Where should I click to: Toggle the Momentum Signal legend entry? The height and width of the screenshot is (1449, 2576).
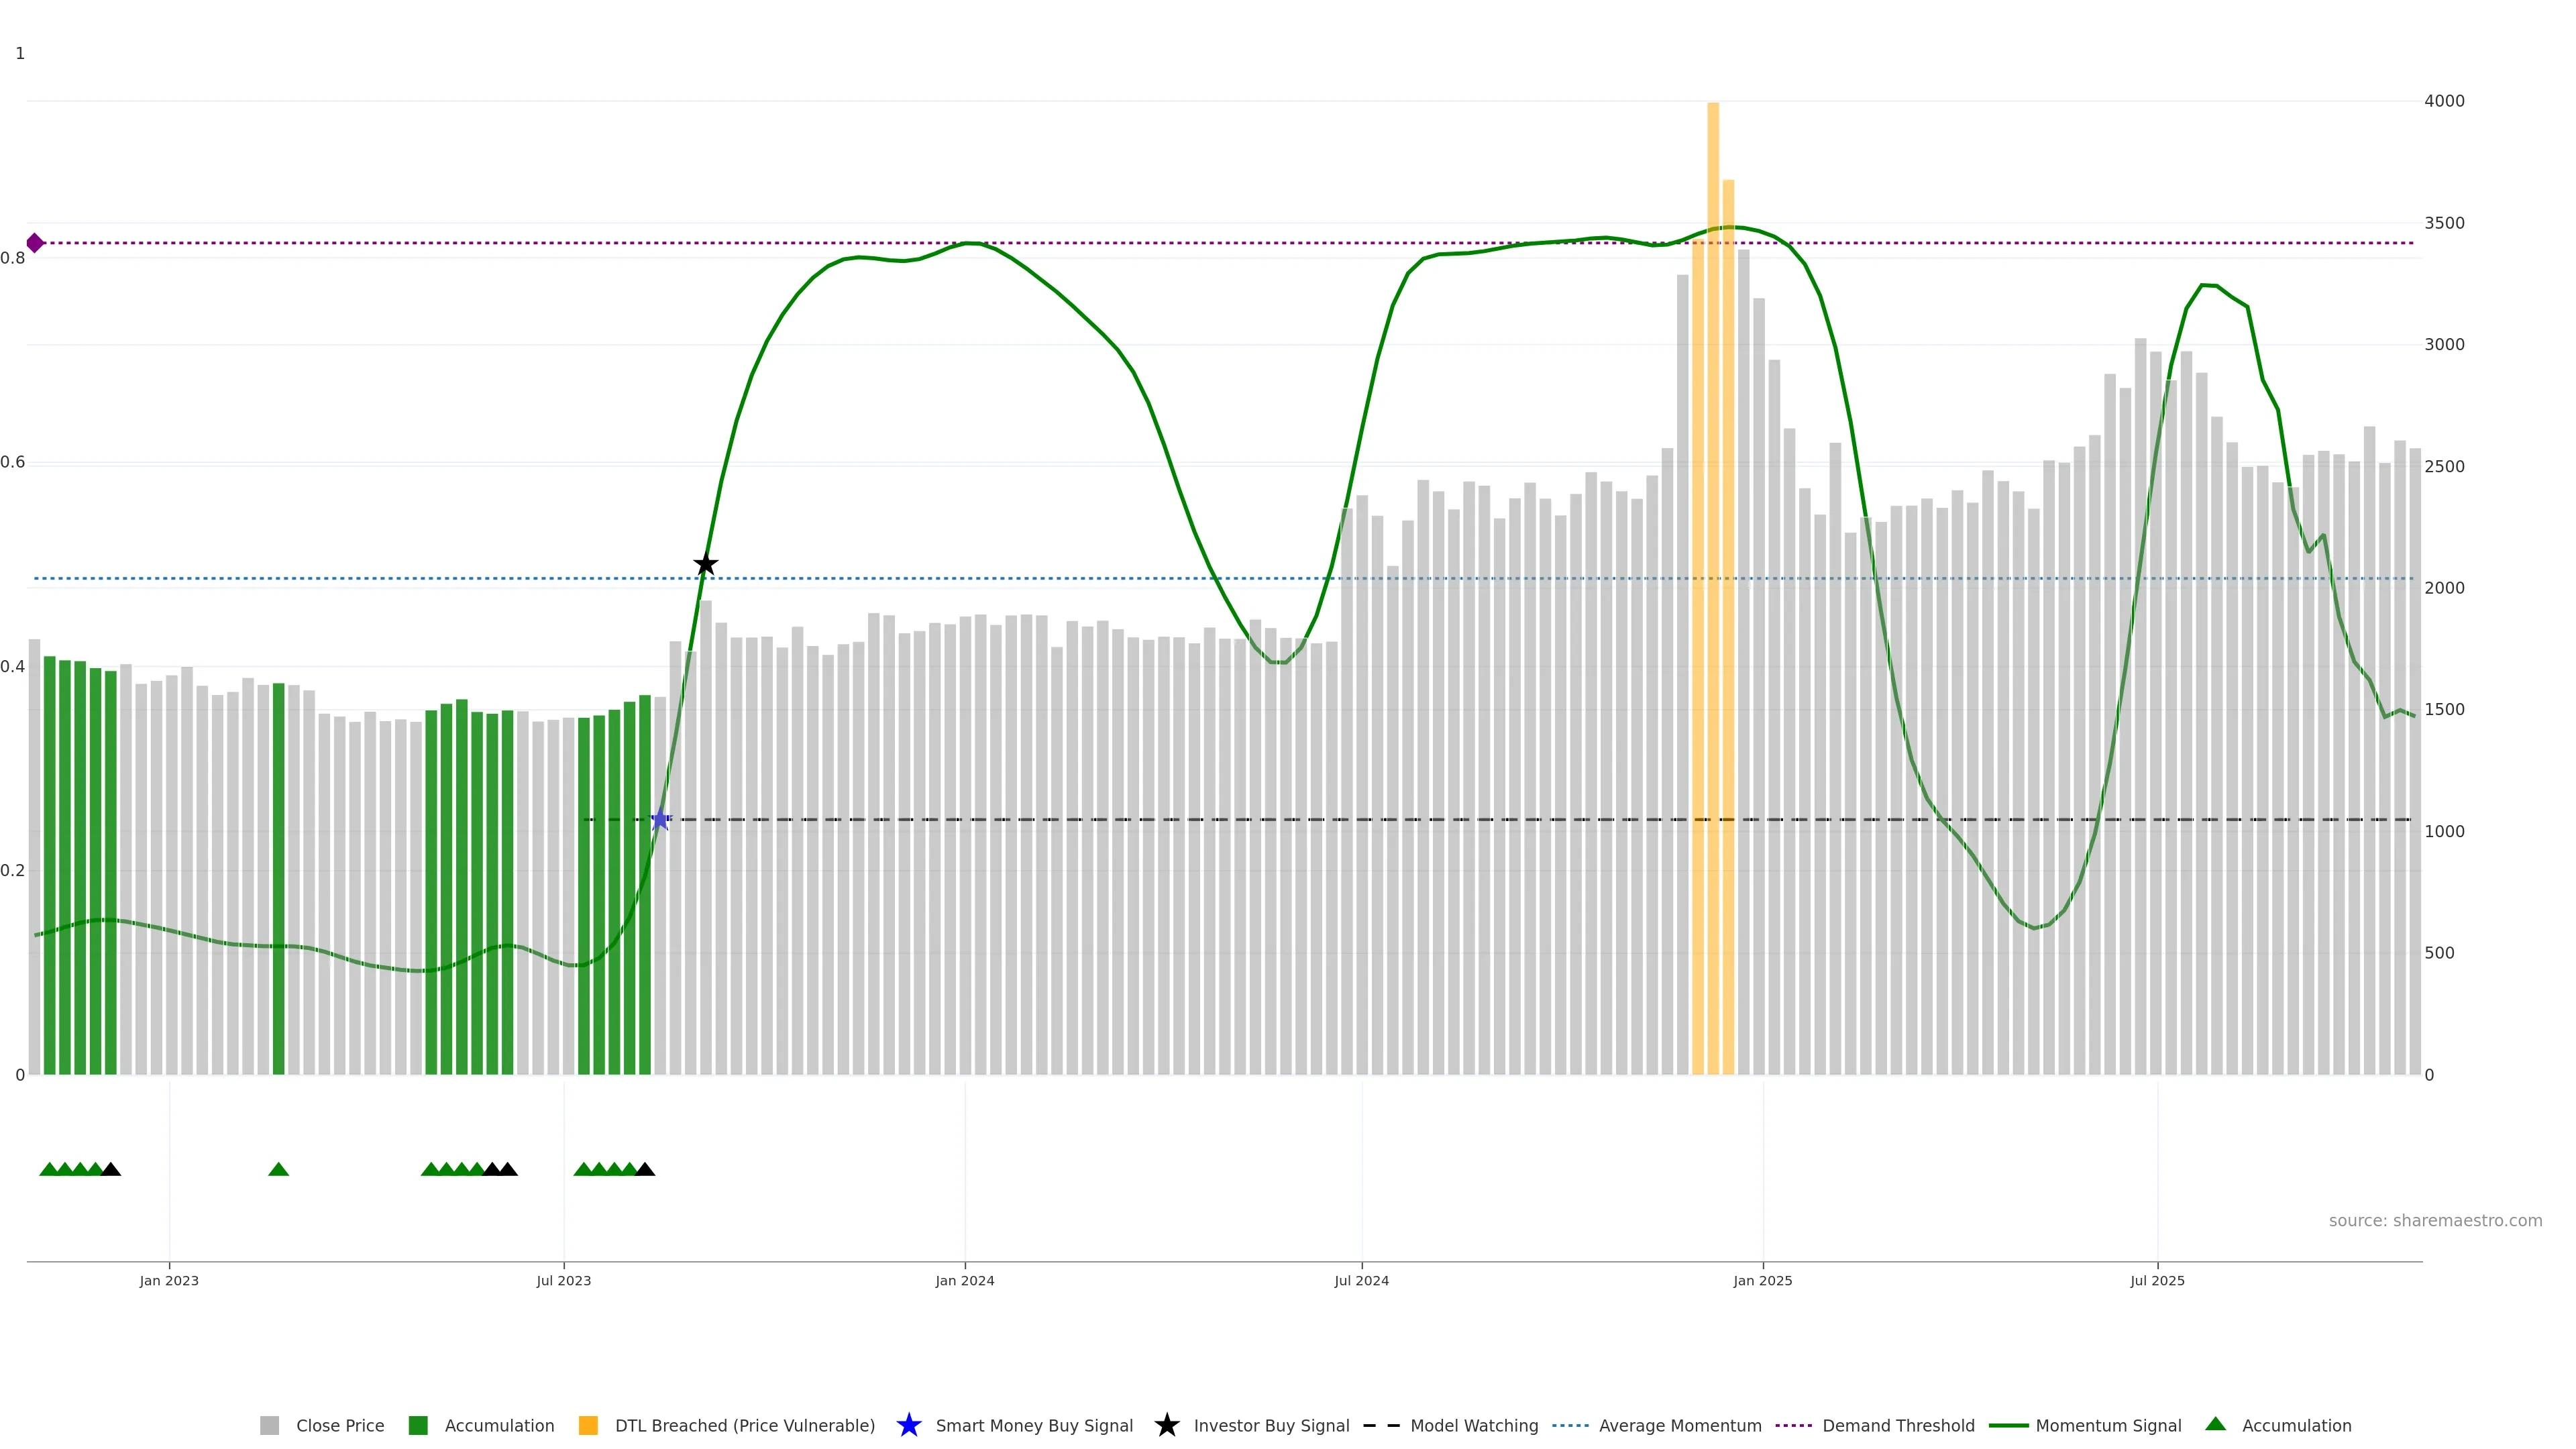click(x=2107, y=1425)
